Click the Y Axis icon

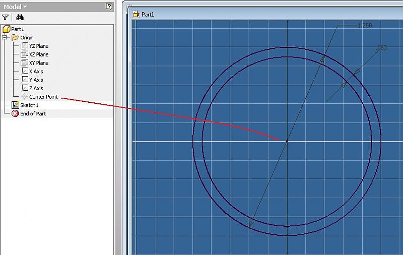tap(25, 80)
